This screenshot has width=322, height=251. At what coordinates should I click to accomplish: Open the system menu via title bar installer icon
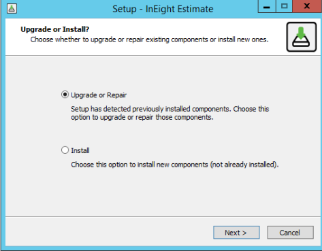(x=12, y=9)
